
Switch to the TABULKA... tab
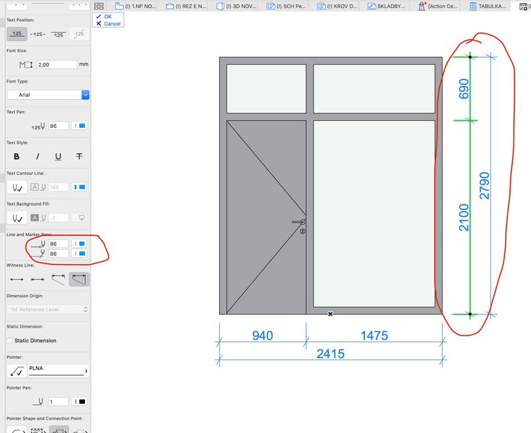[488, 6]
